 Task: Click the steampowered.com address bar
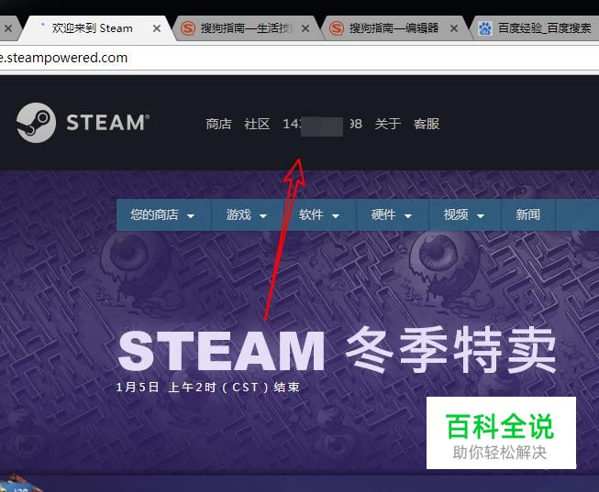pos(299,58)
